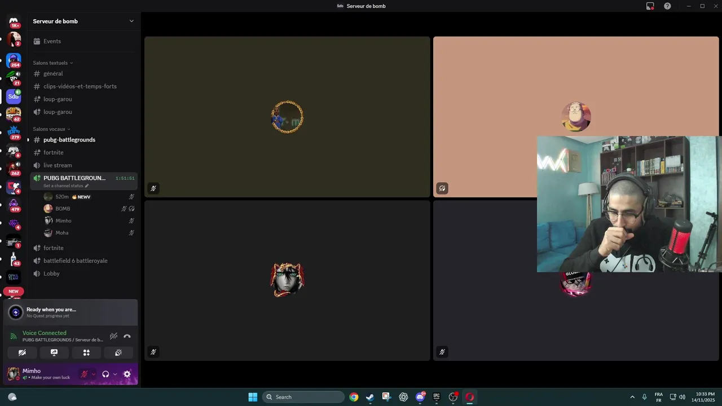Screen dimensions: 722x406
Task: Unmute microphone in user panel
Action: (84, 374)
